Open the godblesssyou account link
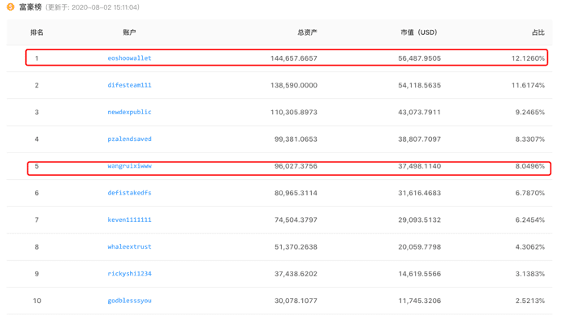562x316 pixels. point(129,301)
